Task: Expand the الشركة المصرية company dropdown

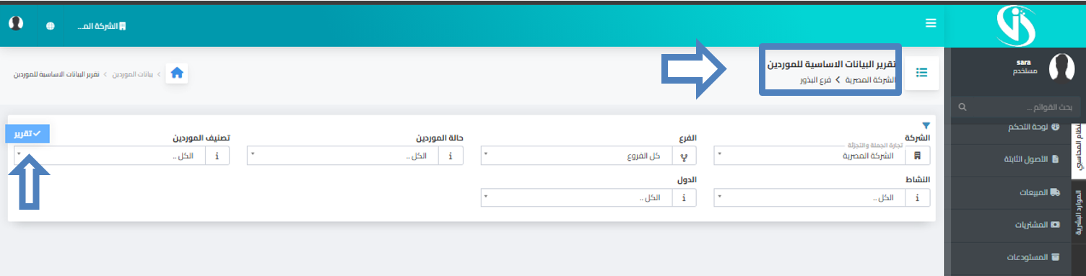Action: (810, 156)
